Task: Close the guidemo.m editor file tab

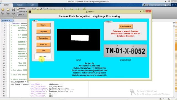Action: [x=13, y=20]
